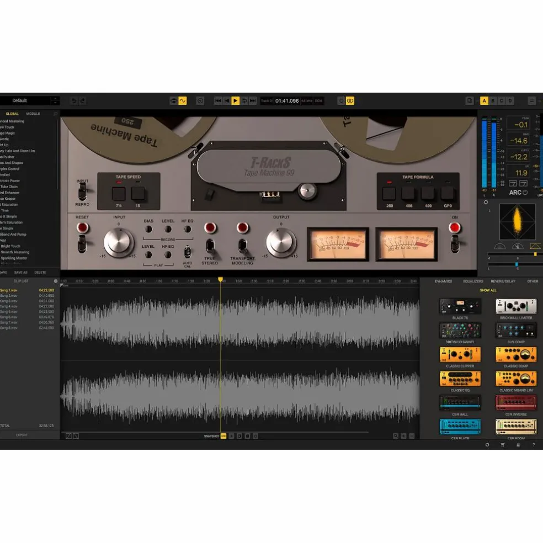Click the record BIAS knob
The width and height of the screenshot is (543, 543).
148,229
